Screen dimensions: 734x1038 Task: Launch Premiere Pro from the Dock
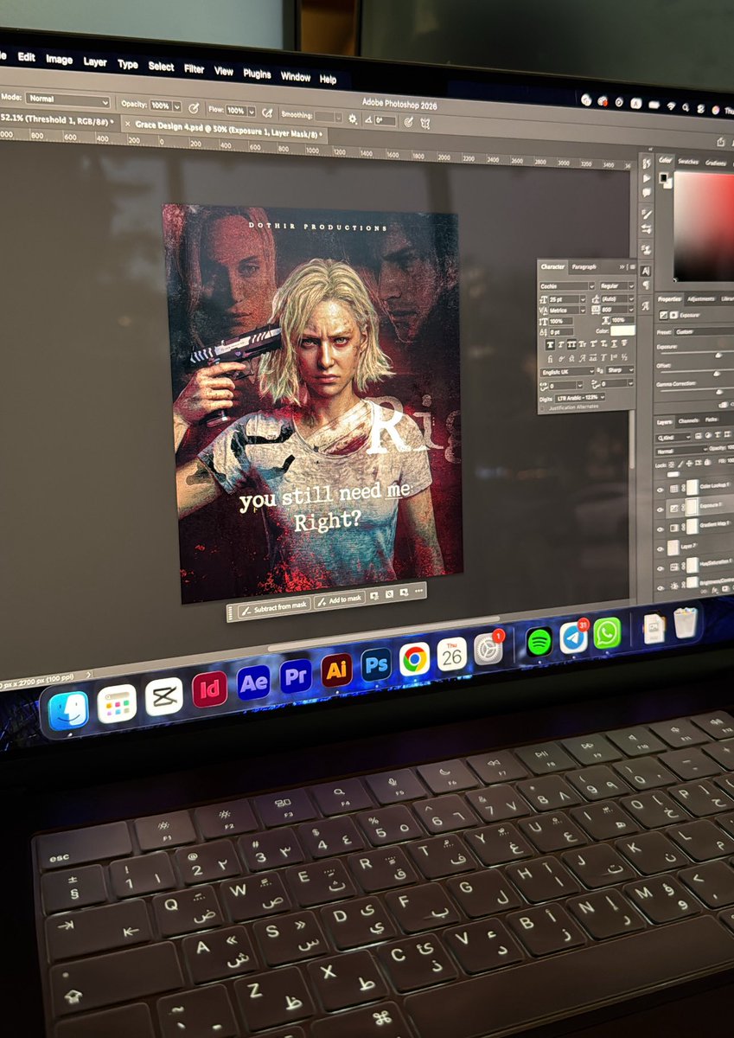click(x=297, y=676)
